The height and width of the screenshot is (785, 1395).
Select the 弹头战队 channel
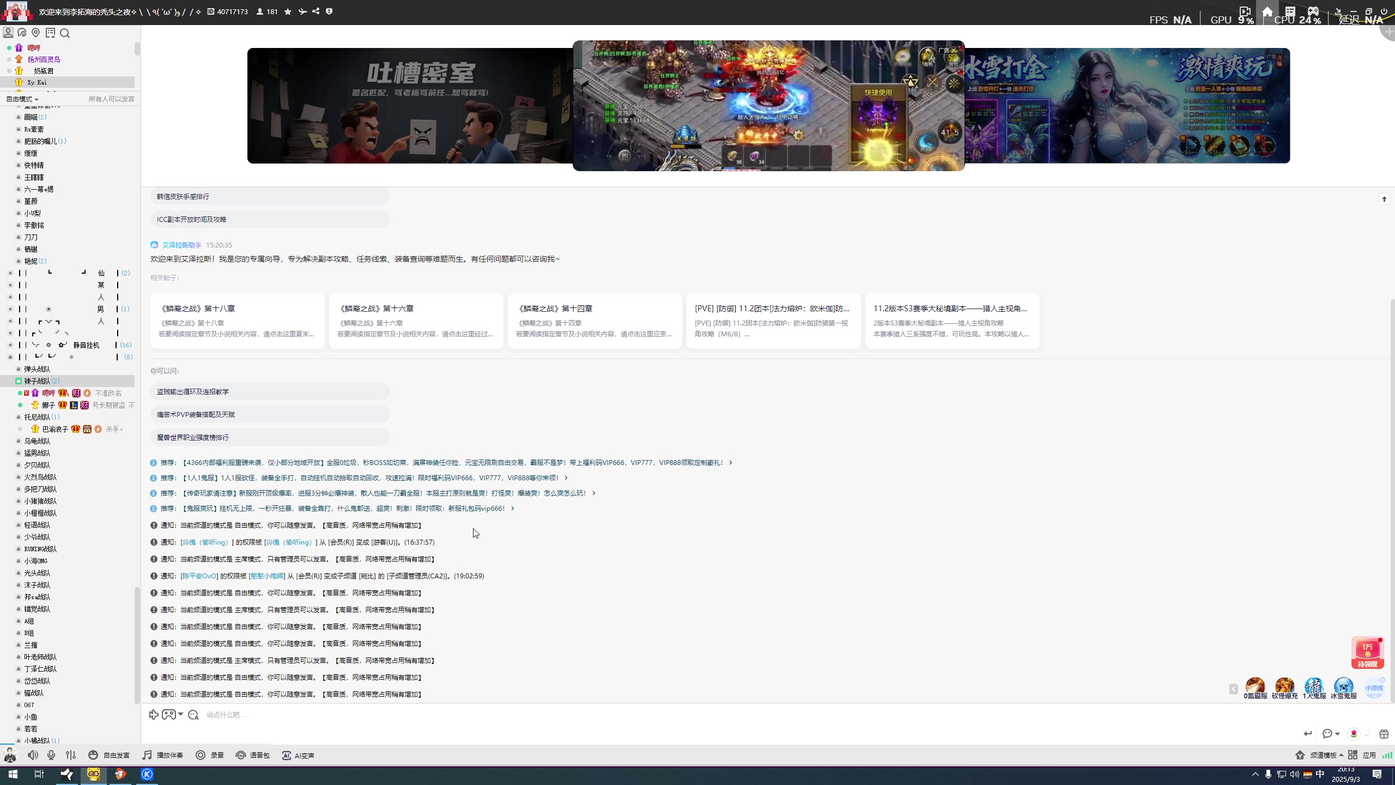[37, 369]
